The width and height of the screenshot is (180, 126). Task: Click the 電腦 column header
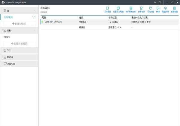click(59, 17)
